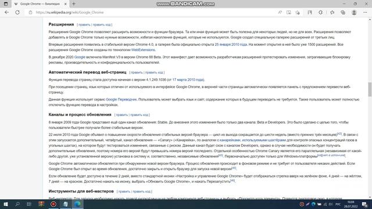Click the Расширения section heading
Viewport: 372px width, 209px height.
click(x=61, y=24)
